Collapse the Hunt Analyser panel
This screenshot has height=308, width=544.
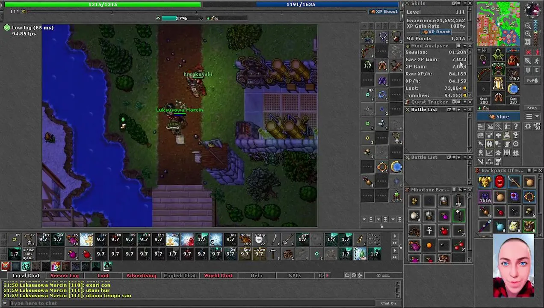pyautogui.click(x=465, y=46)
